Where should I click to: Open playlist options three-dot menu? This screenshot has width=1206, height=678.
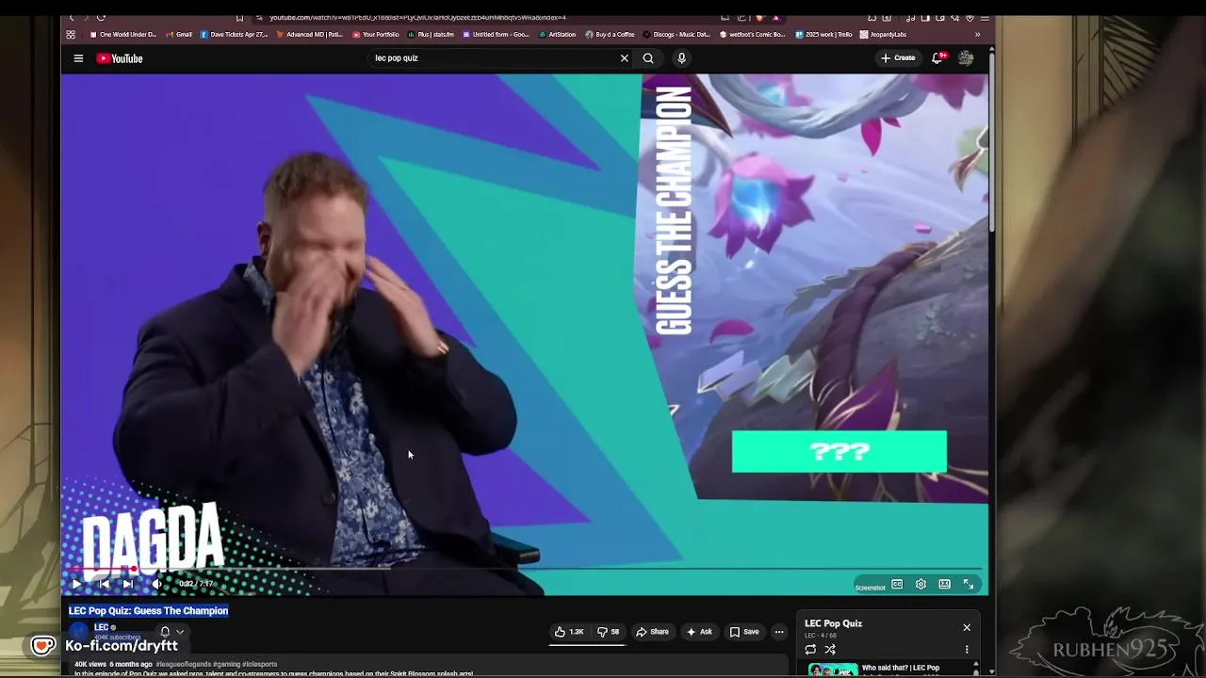coord(967,650)
